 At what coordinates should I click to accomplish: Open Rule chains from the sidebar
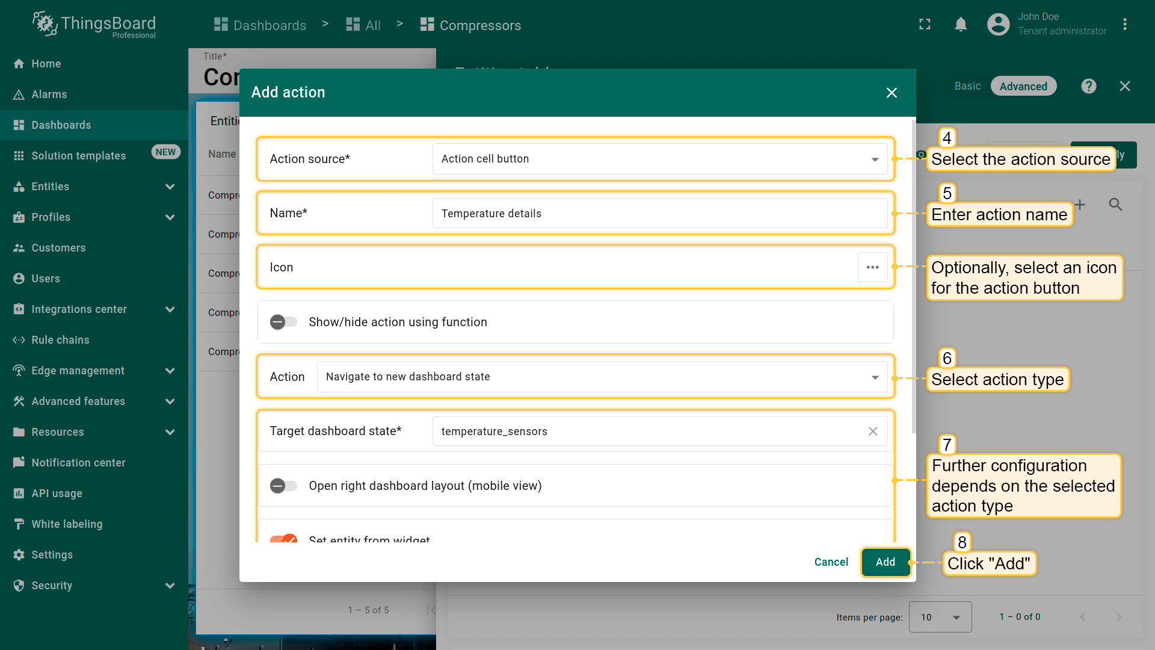point(60,340)
